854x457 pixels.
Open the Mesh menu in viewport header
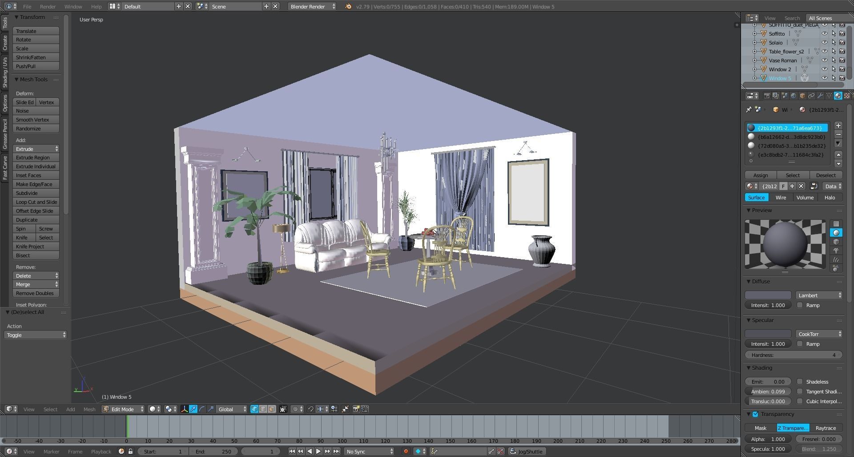[x=89, y=409]
